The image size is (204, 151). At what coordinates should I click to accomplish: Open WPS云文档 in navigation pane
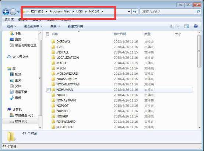[x=18, y=57]
